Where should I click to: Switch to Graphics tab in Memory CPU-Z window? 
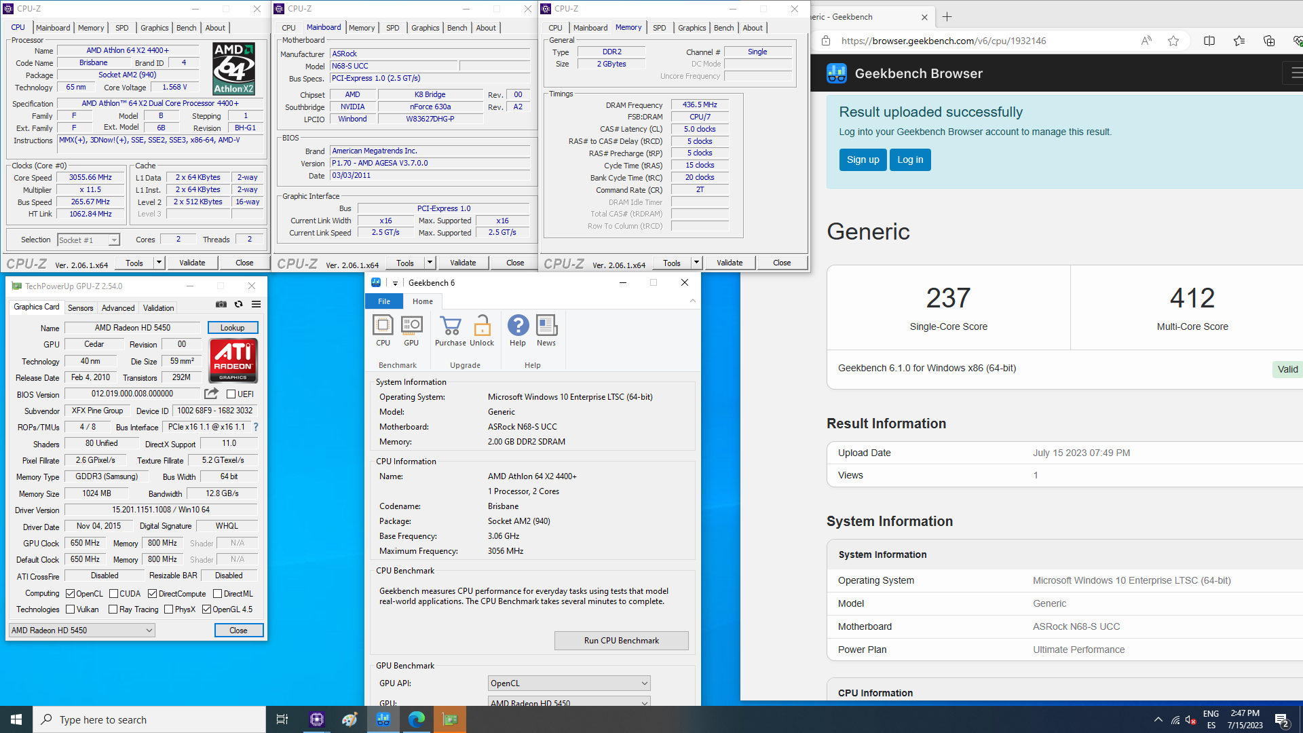click(692, 28)
